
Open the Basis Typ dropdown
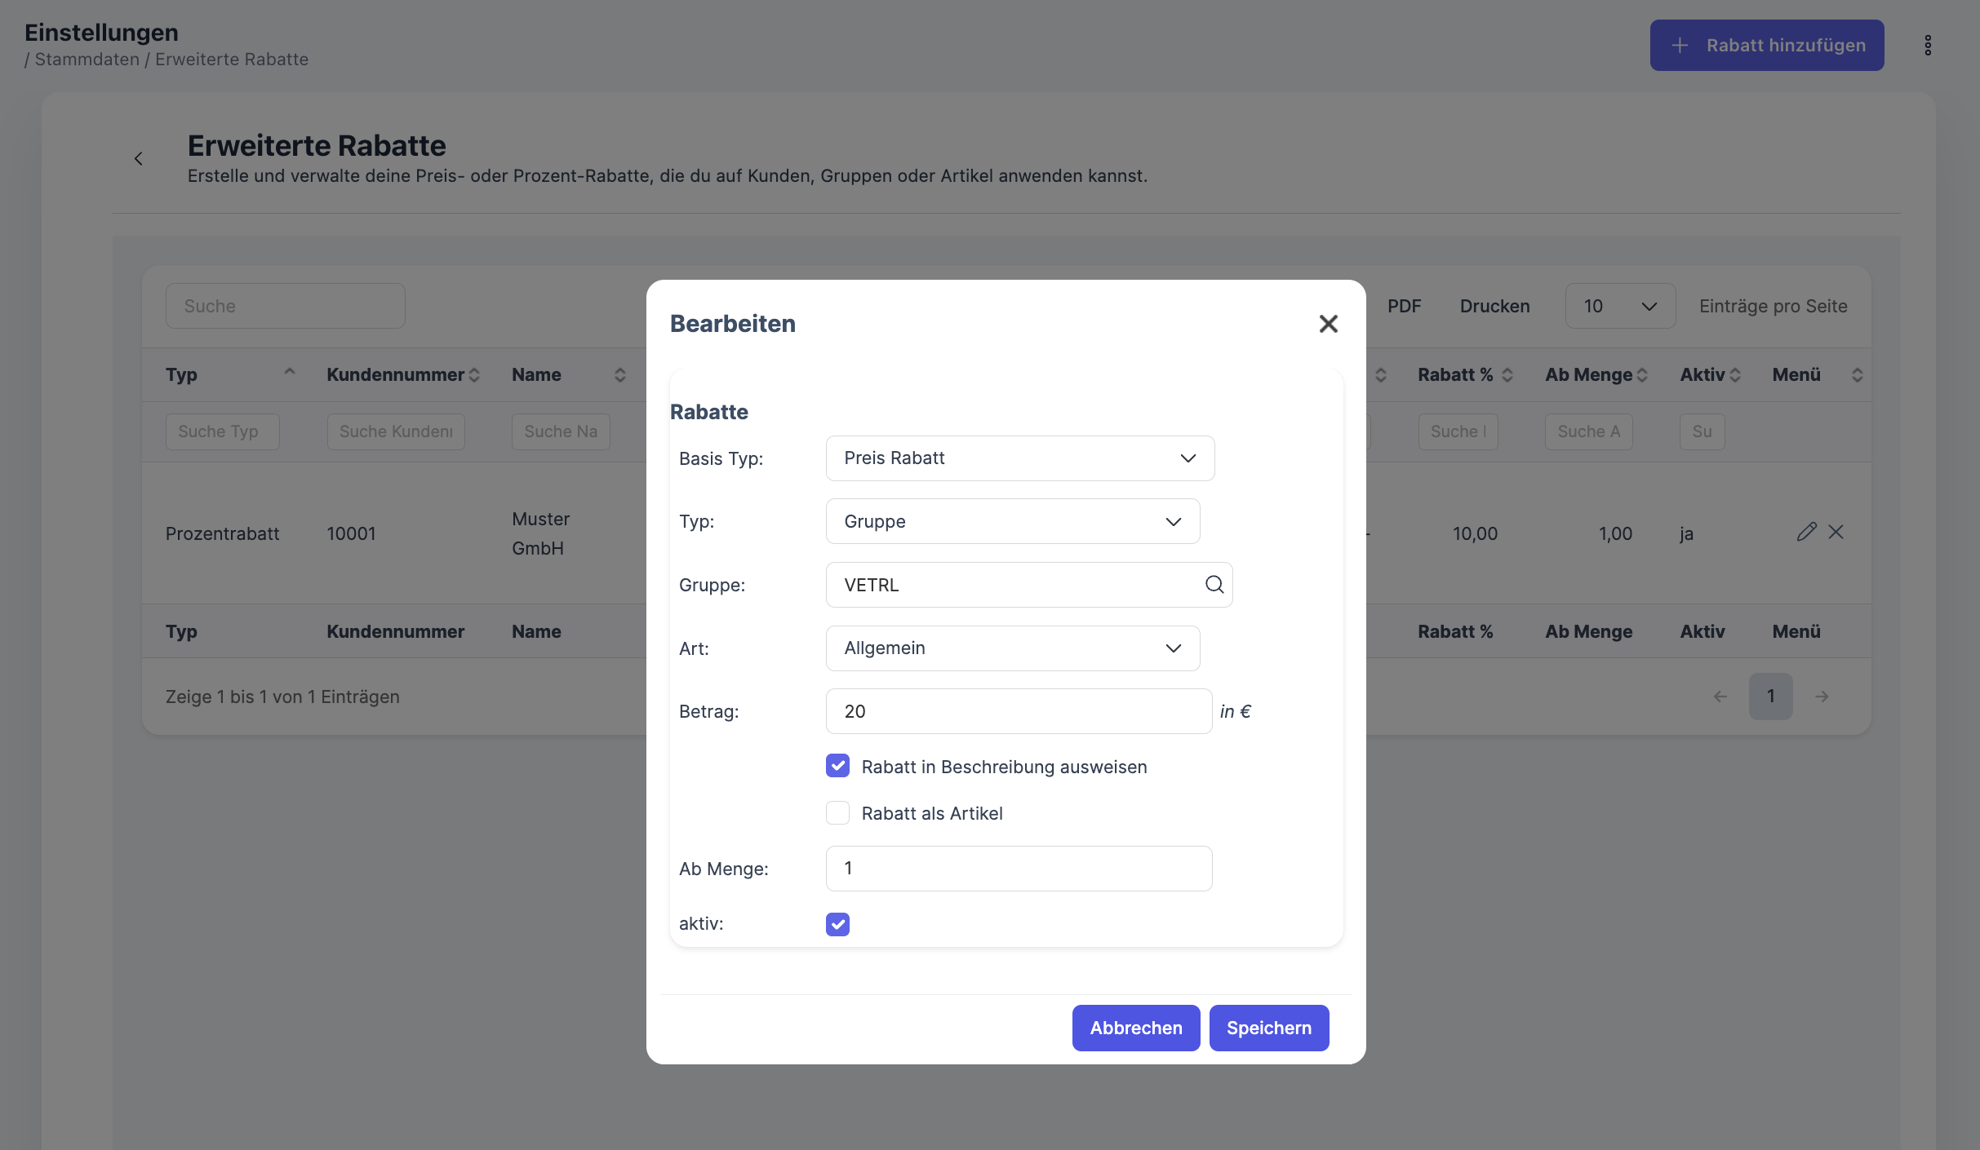tap(1019, 458)
